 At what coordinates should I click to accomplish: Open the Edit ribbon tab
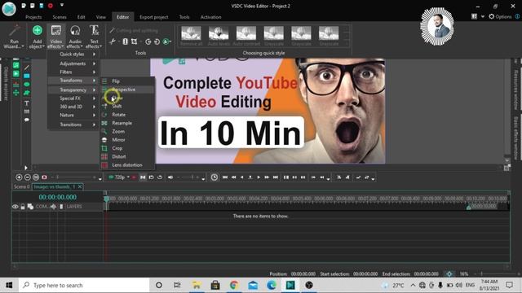pos(82,17)
